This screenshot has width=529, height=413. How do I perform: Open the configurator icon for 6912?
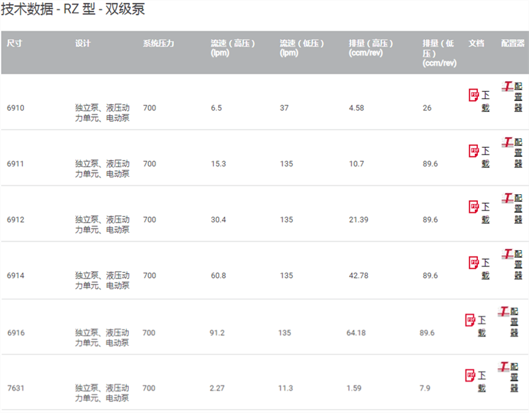(x=508, y=198)
